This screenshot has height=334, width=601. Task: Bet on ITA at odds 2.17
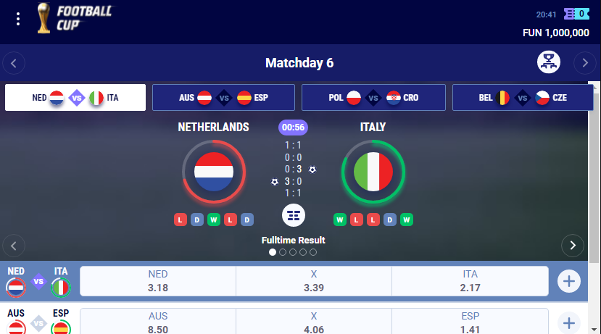pos(470,281)
